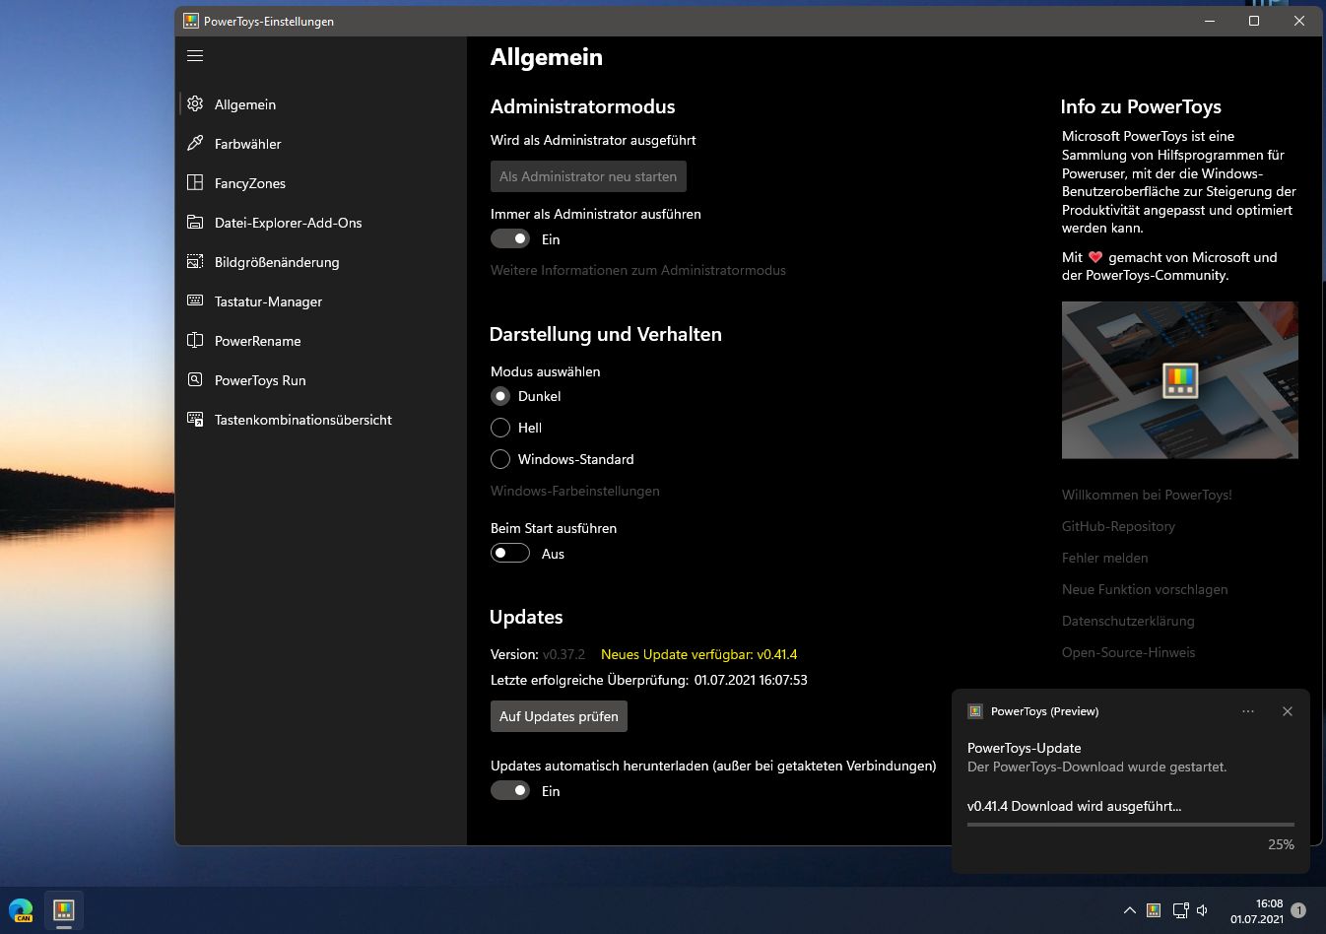Click Neue Funktion vorschlagen link
This screenshot has width=1326, height=934.
1145,589
